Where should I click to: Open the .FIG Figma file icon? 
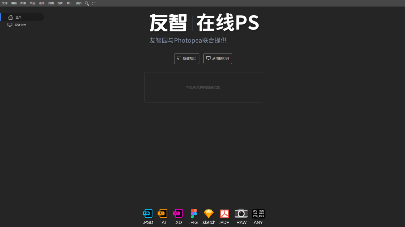point(193,214)
